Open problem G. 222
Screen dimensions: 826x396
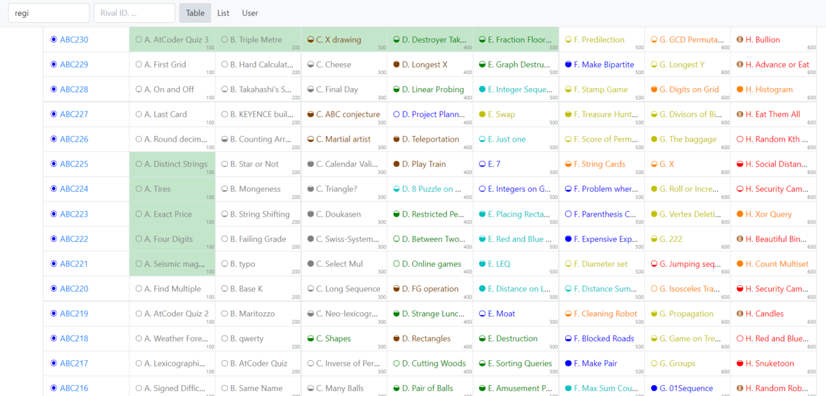tap(671, 239)
